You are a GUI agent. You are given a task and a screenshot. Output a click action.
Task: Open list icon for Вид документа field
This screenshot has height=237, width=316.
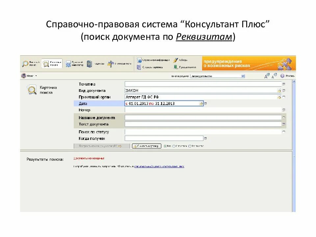[284, 91]
